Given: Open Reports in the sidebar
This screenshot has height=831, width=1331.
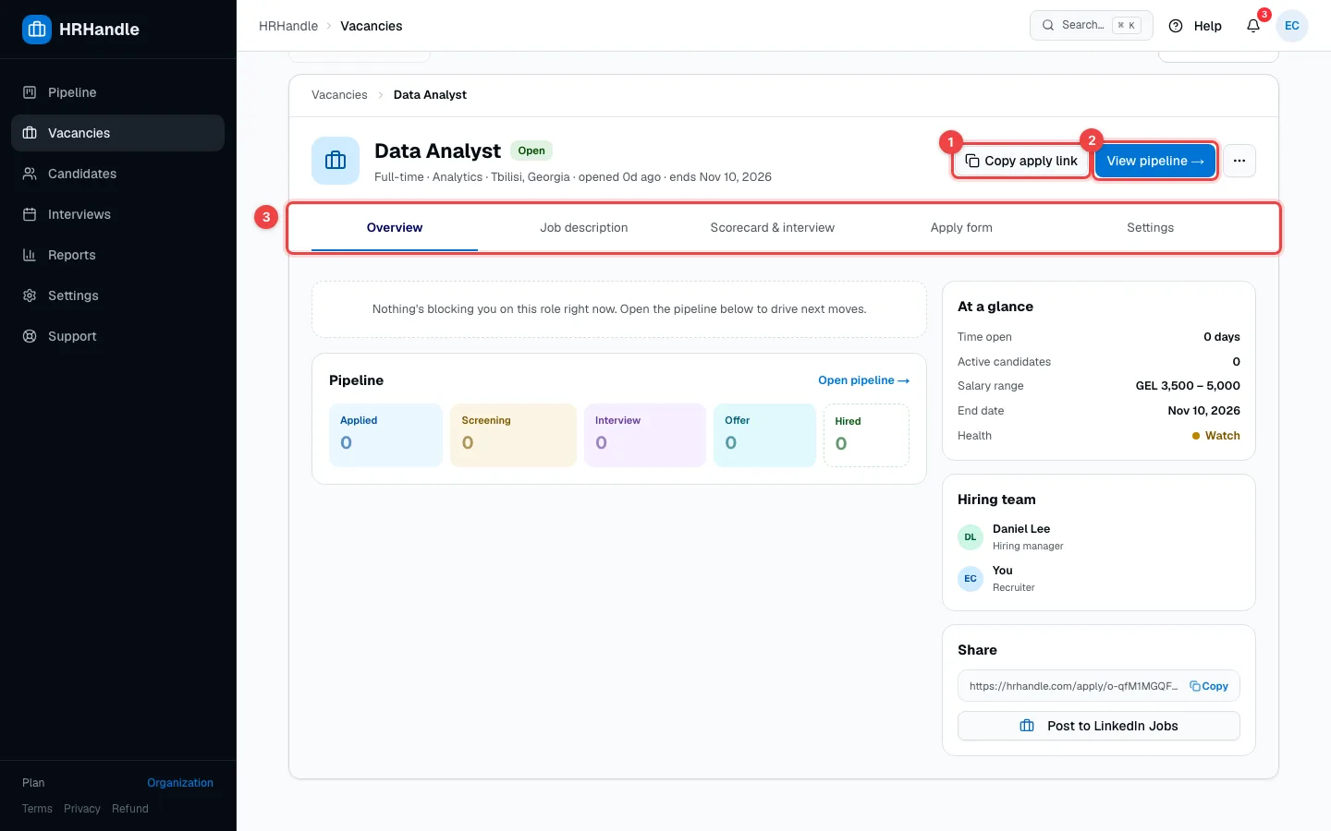Looking at the screenshot, I should [x=117, y=255].
